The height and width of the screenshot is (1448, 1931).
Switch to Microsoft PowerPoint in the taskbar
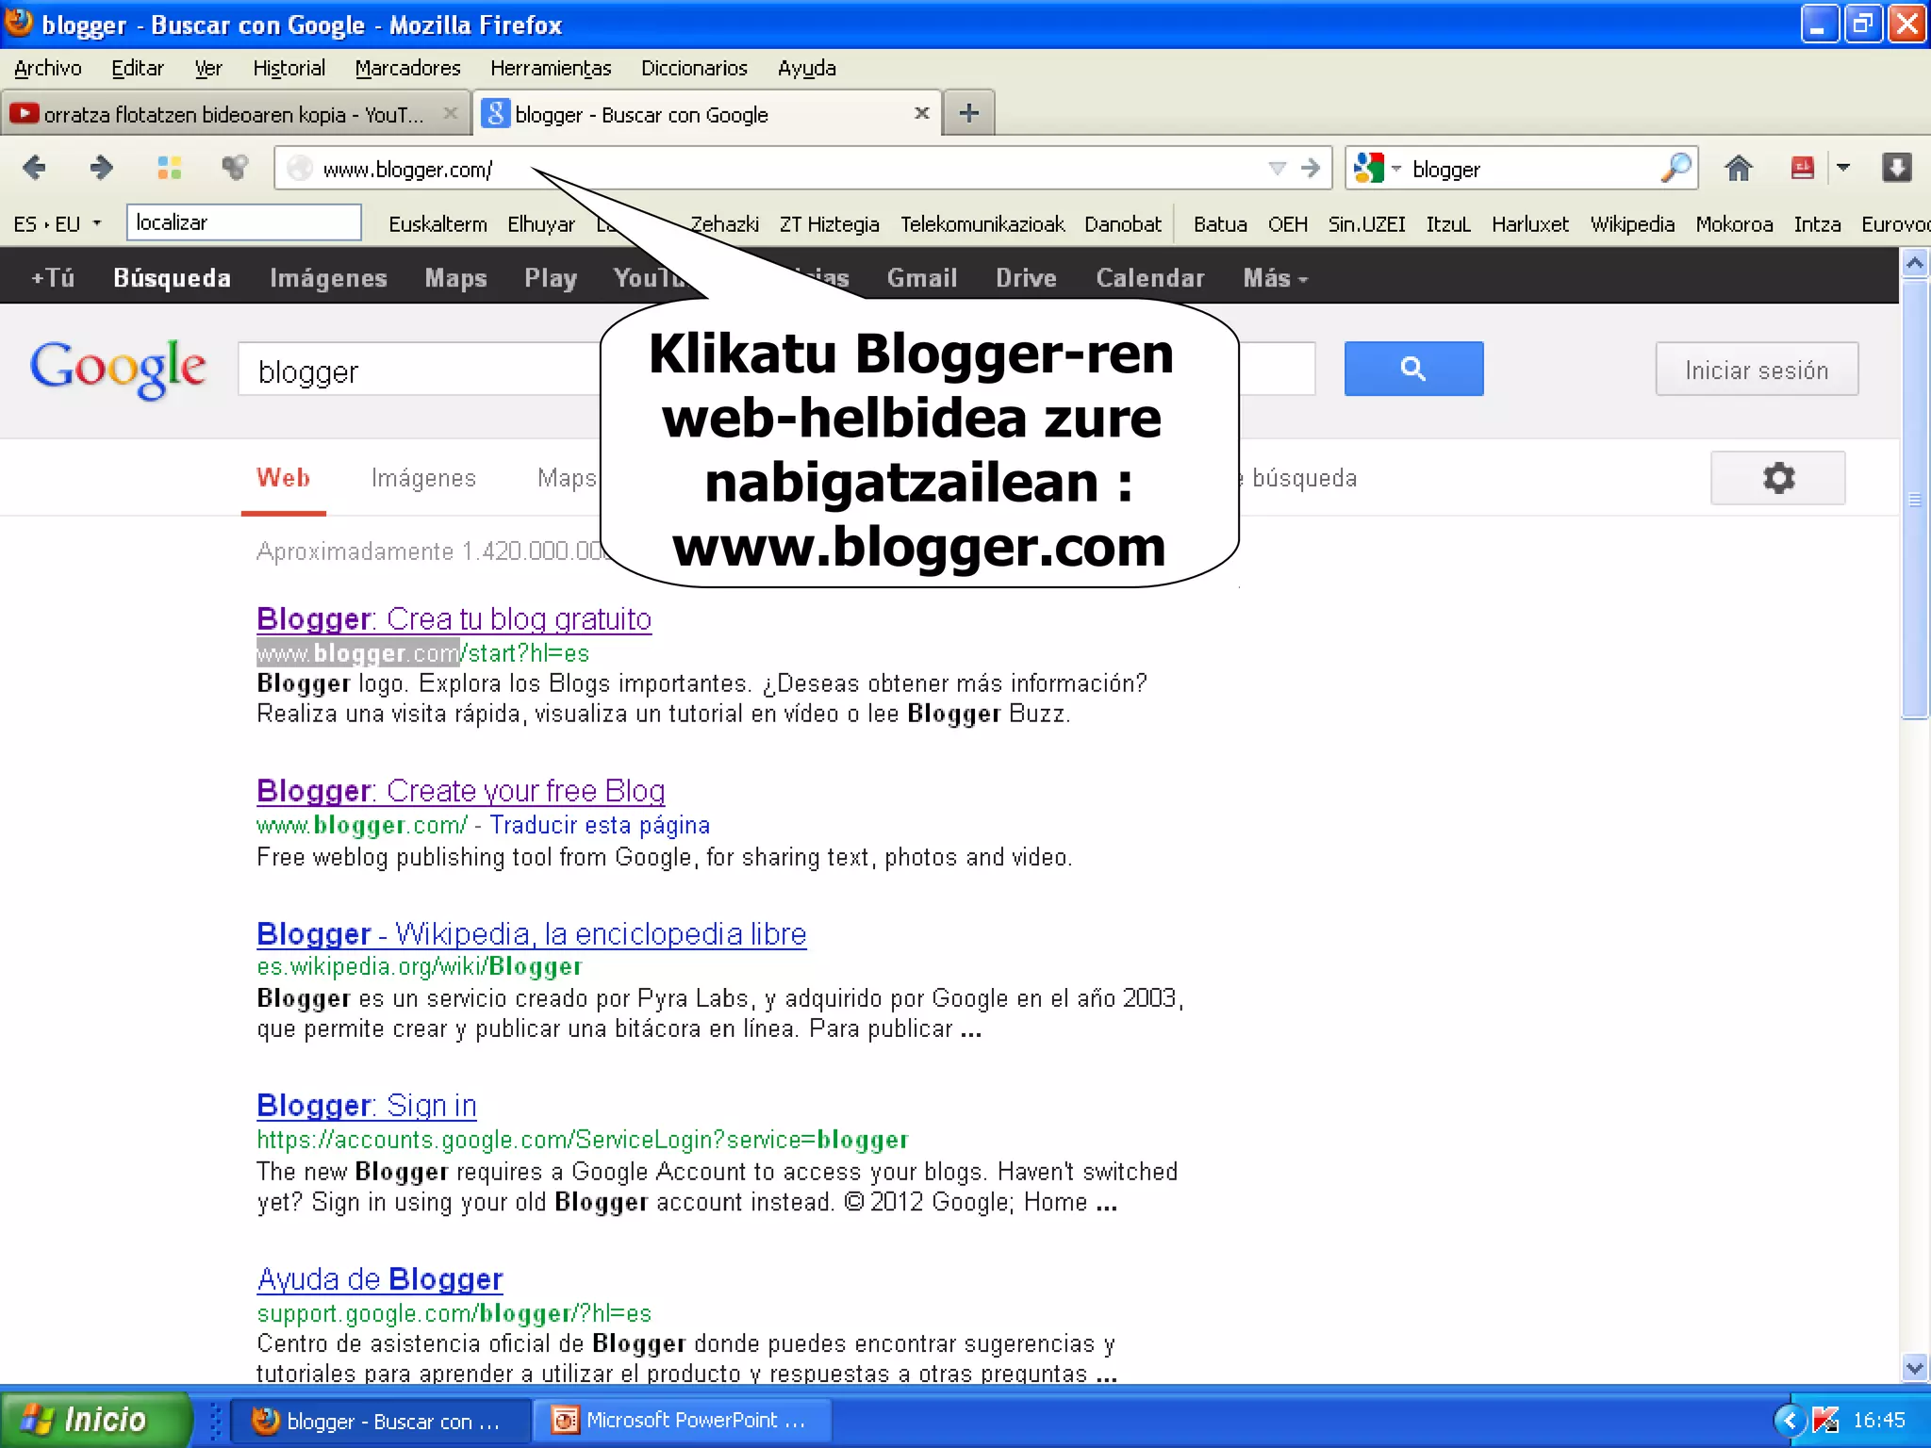click(681, 1421)
